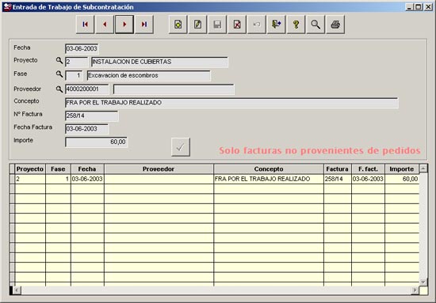The image size is (436, 303).
Task: Go to the next record
Action: [124, 25]
